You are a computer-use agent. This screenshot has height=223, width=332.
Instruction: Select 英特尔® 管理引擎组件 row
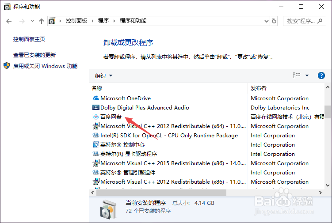pos(128,173)
